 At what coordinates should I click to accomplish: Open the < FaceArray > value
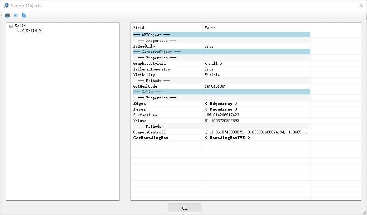click(221, 109)
